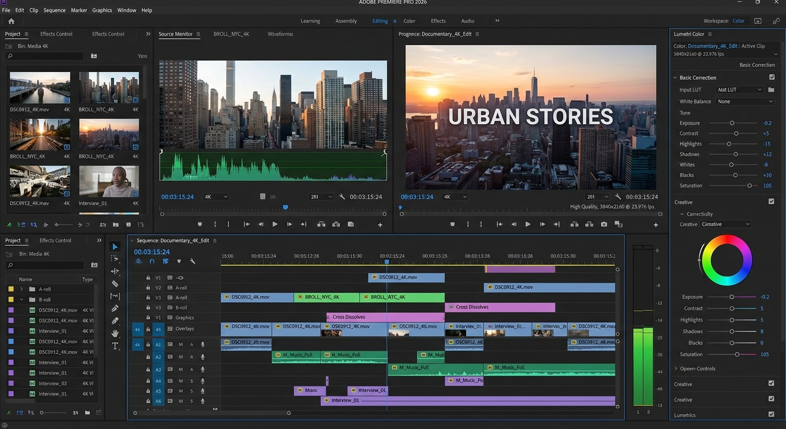Open the Sequence menu
Viewport: 786px width, 429px height.
pyautogui.click(x=54, y=10)
